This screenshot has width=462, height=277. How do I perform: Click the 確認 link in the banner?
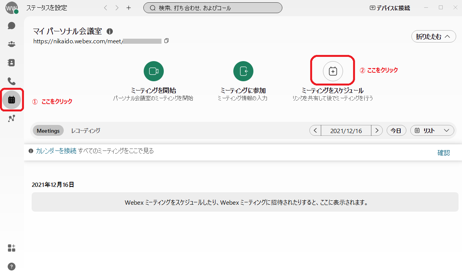[443, 152]
